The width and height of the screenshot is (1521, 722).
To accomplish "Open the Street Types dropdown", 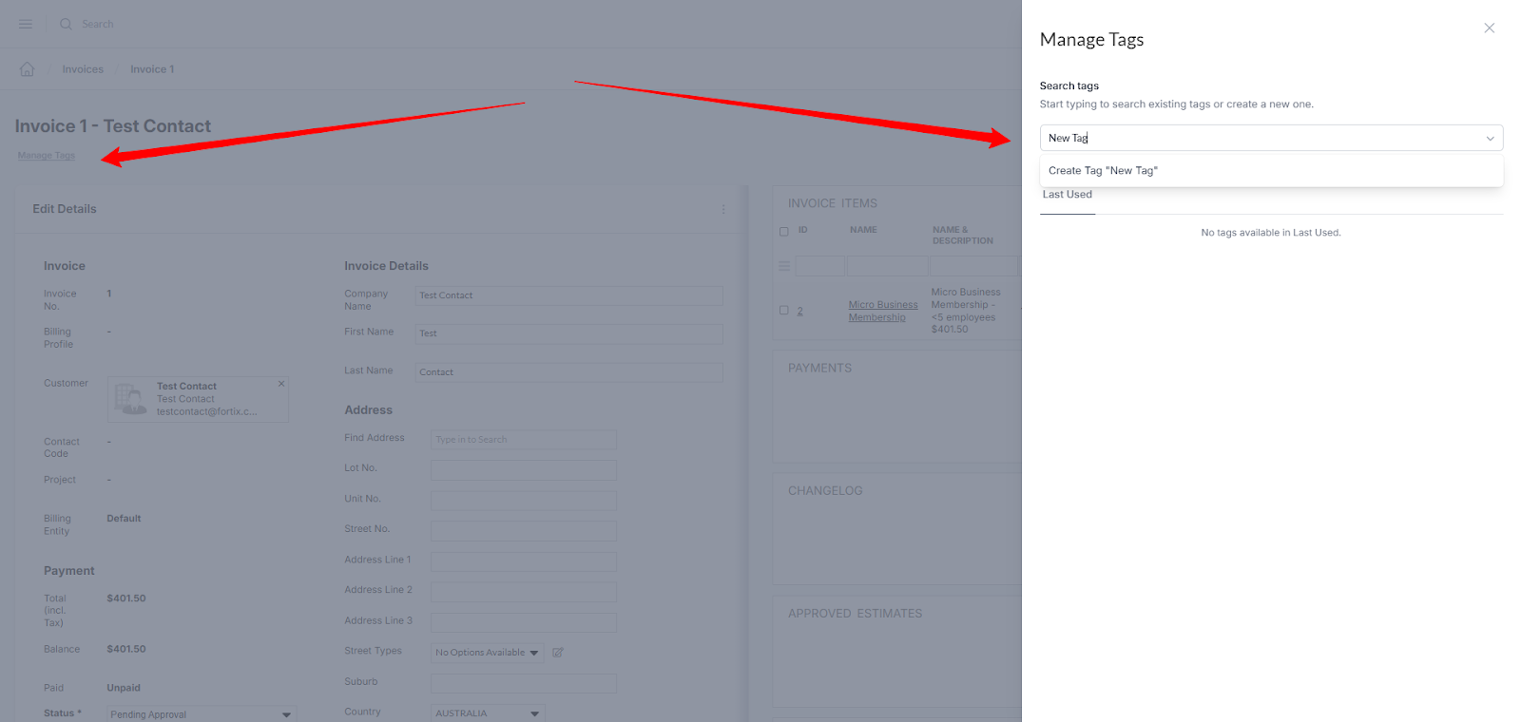I will [x=488, y=653].
